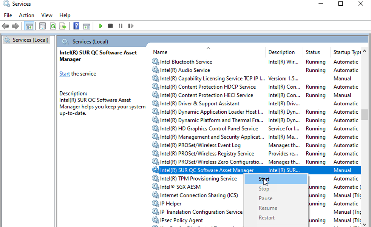The height and width of the screenshot is (227, 371).
Task: Click gear icon of HD Graphics Control Panel Service
Action: [155, 128]
